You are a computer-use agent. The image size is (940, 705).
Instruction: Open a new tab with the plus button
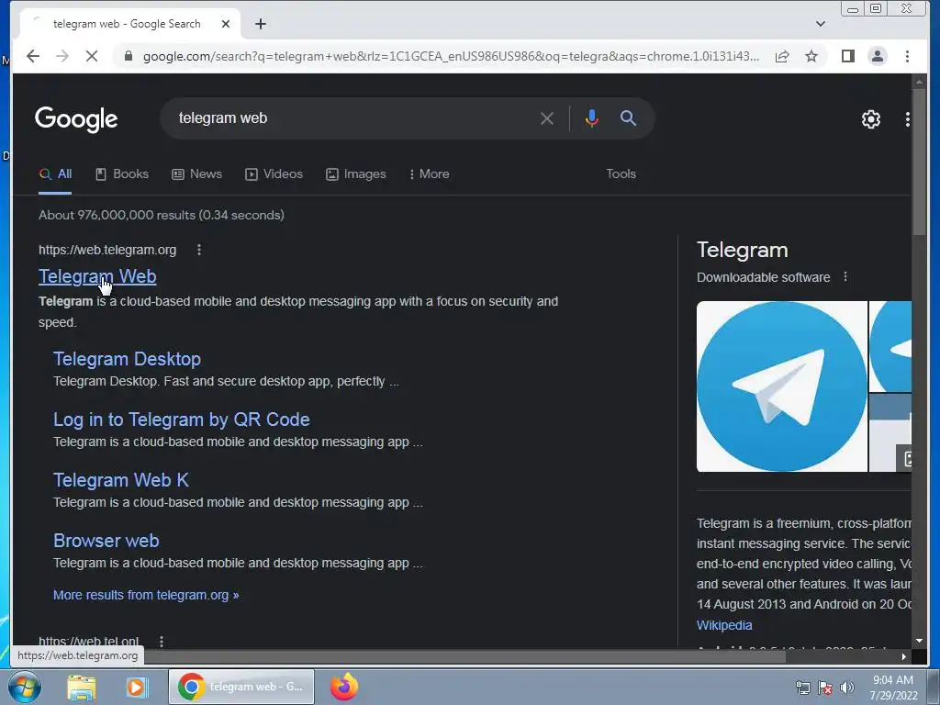[x=260, y=24]
